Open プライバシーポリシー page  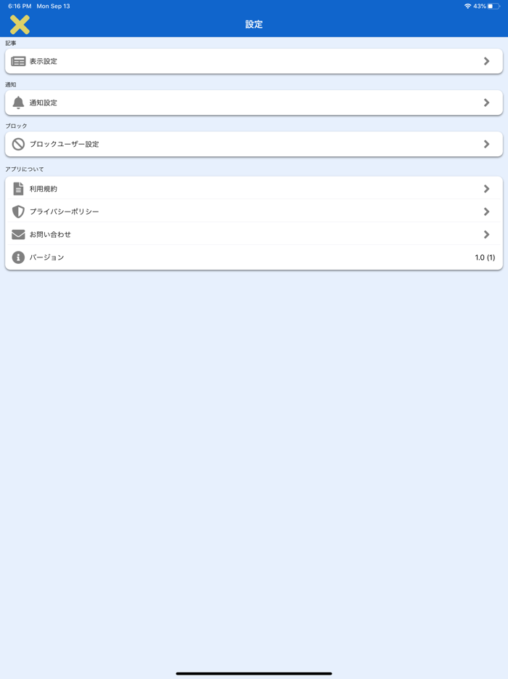click(64, 212)
